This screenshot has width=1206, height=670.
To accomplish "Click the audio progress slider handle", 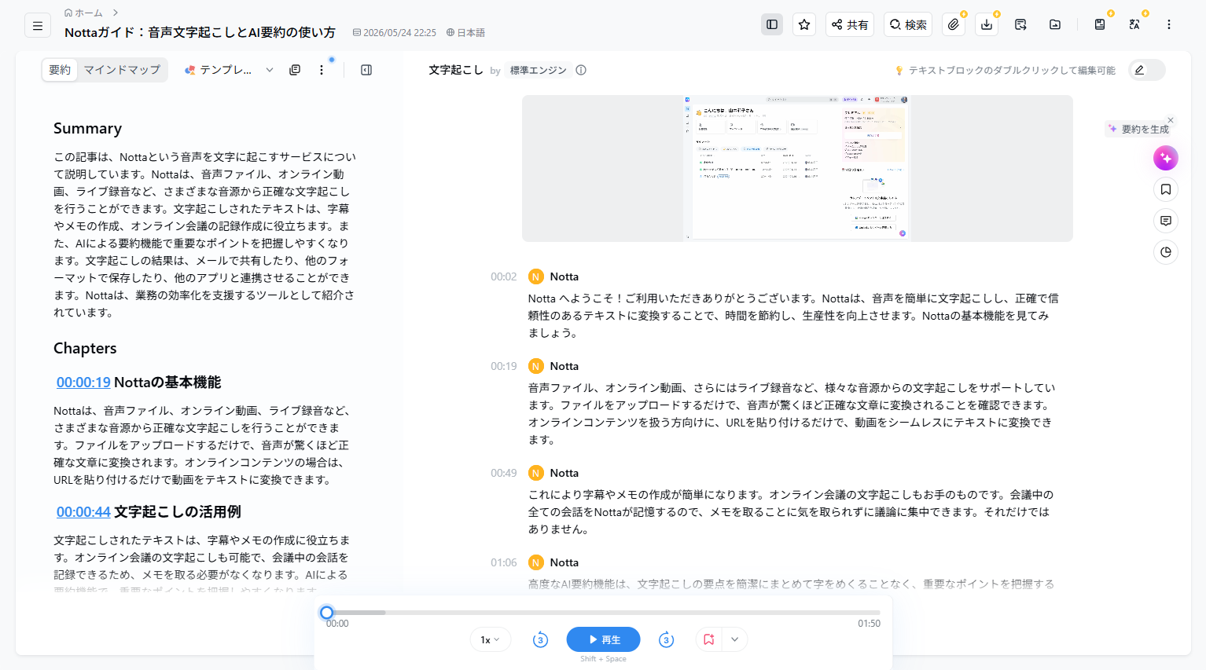I will pos(327,612).
